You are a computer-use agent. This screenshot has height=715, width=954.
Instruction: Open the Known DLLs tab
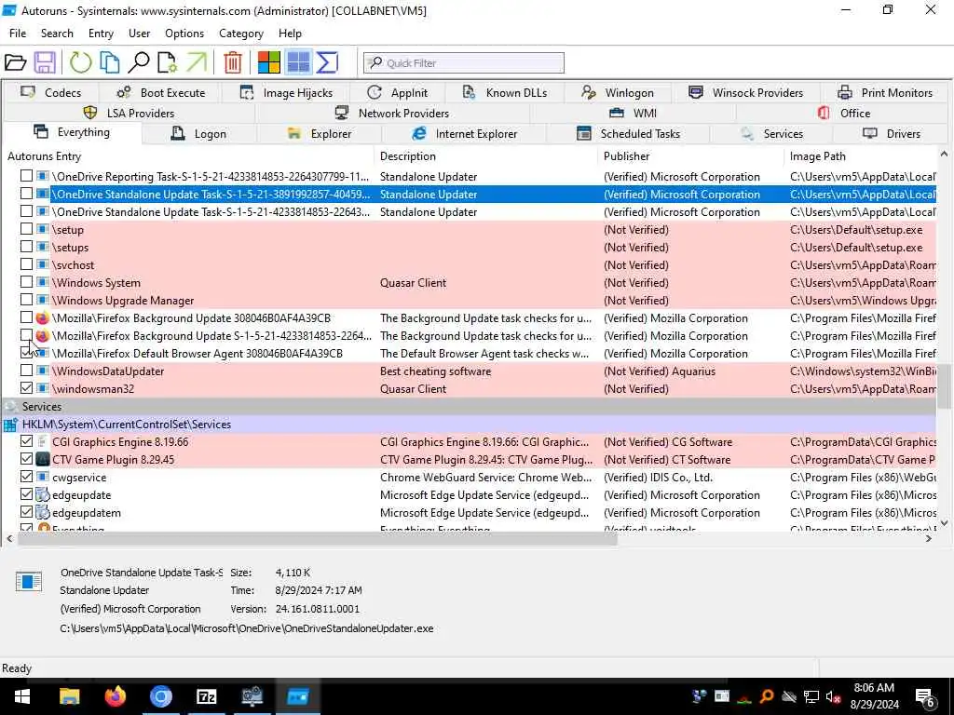(x=505, y=92)
